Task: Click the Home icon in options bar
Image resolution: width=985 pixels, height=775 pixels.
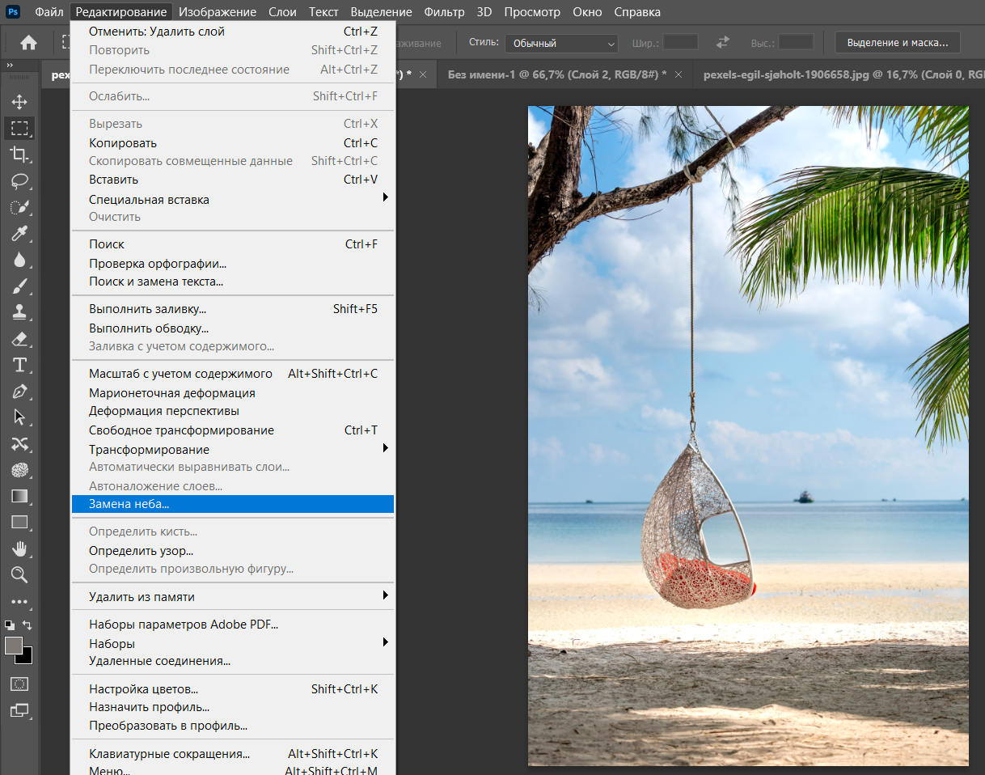Action: point(28,43)
